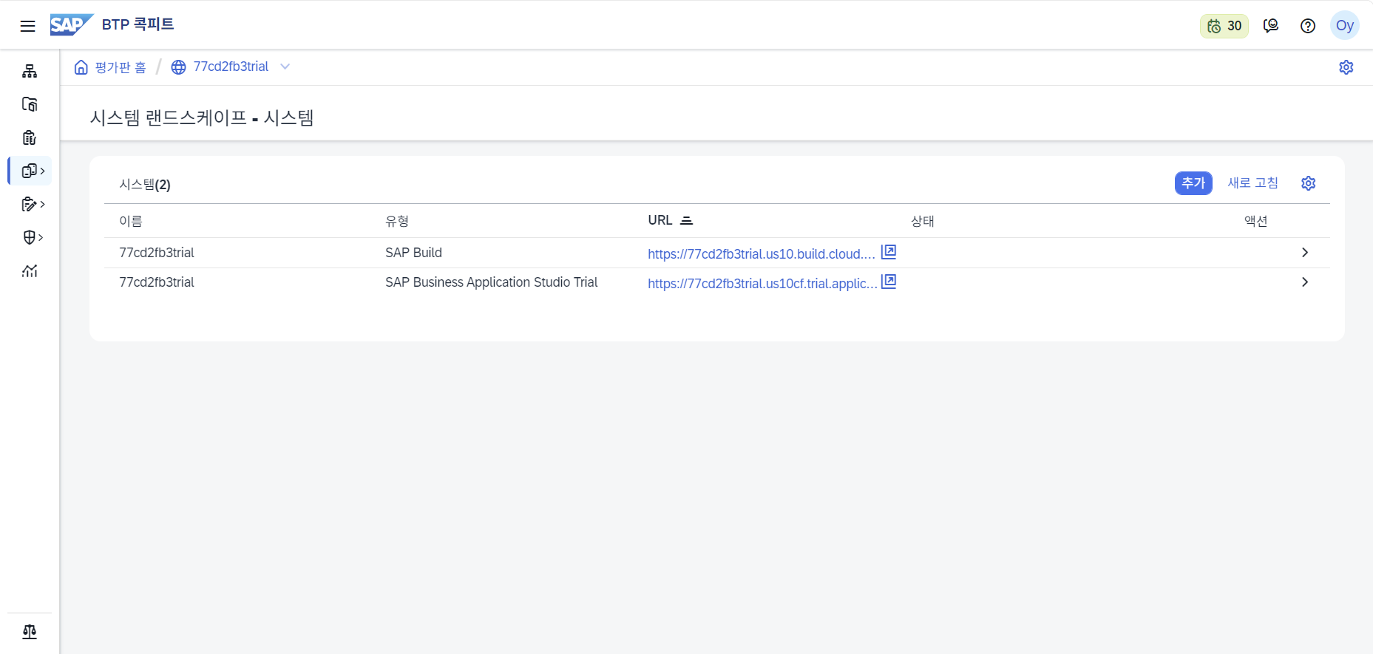Select the 77cd2fb3trial name in SAP Build row
The width and height of the screenshot is (1373, 654).
[x=157, y=253]
